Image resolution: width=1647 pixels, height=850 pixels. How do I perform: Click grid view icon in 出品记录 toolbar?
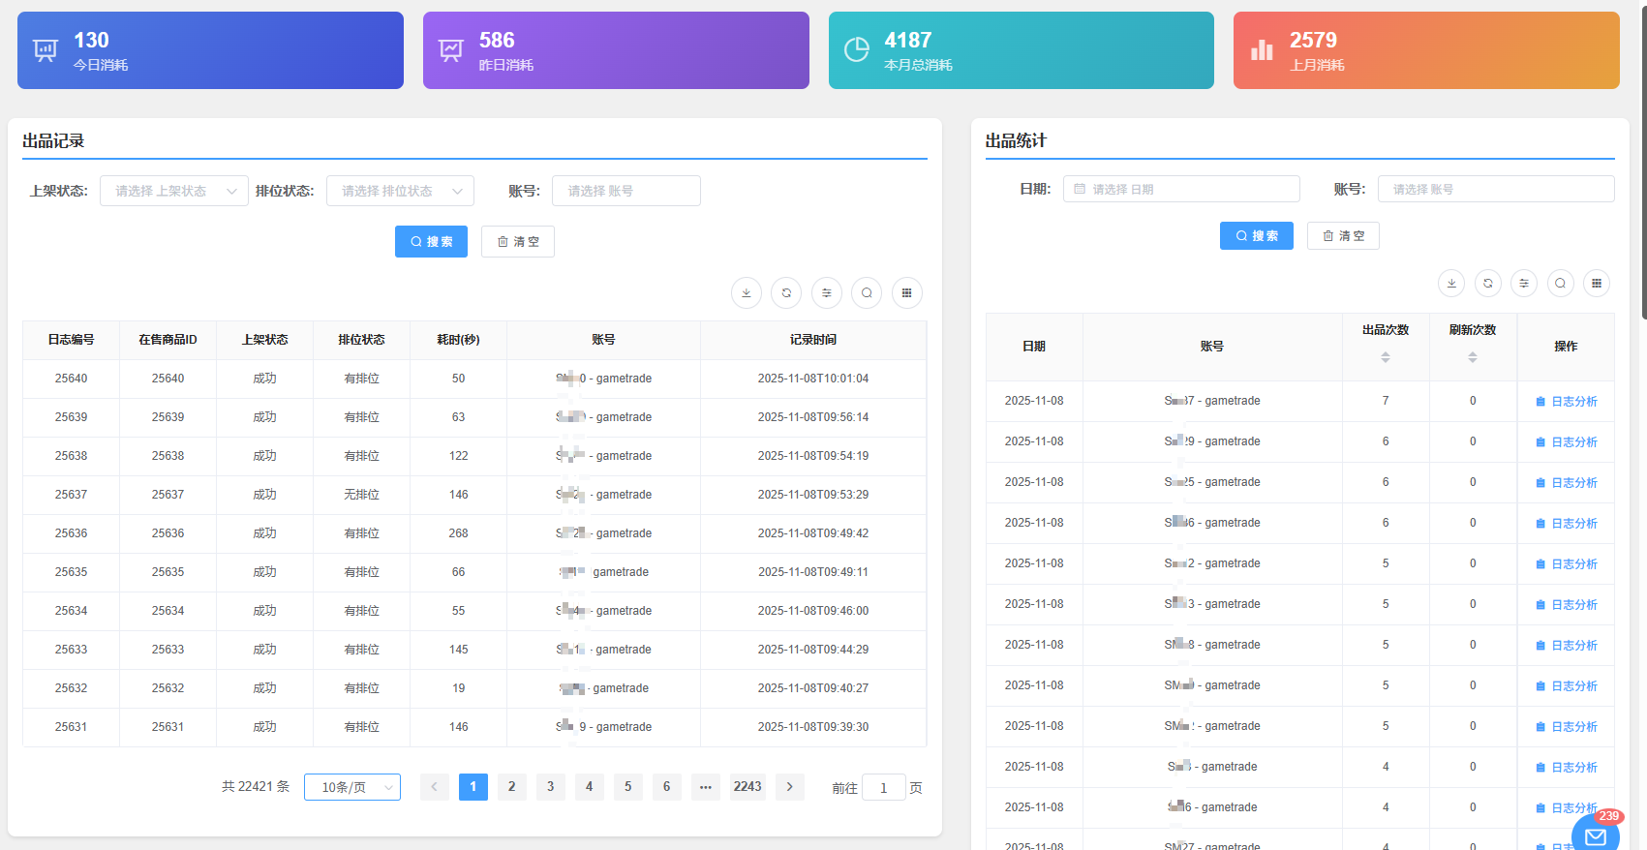coord(906,292)
